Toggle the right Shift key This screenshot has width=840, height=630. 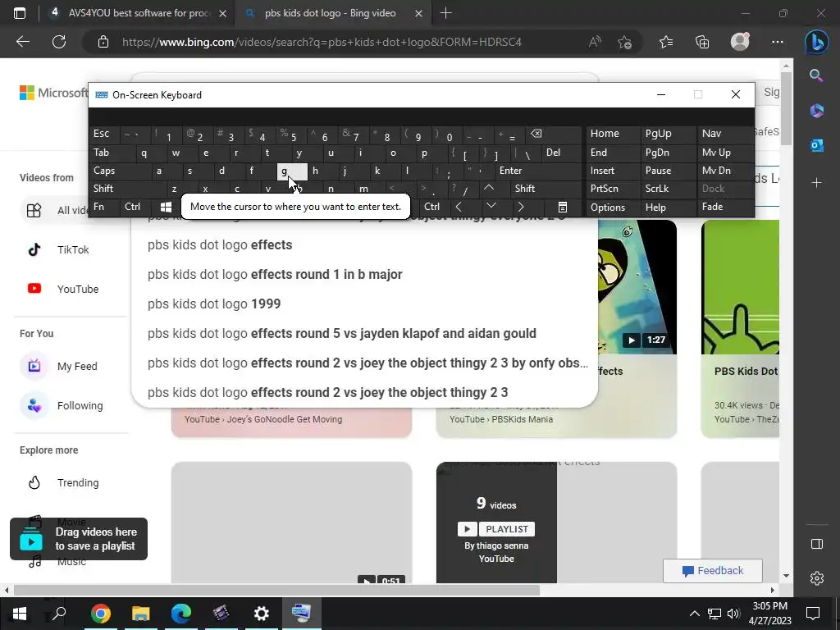point(546,189)
